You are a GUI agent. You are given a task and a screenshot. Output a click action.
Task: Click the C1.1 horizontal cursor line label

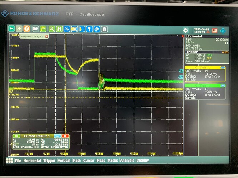[28, 98]
